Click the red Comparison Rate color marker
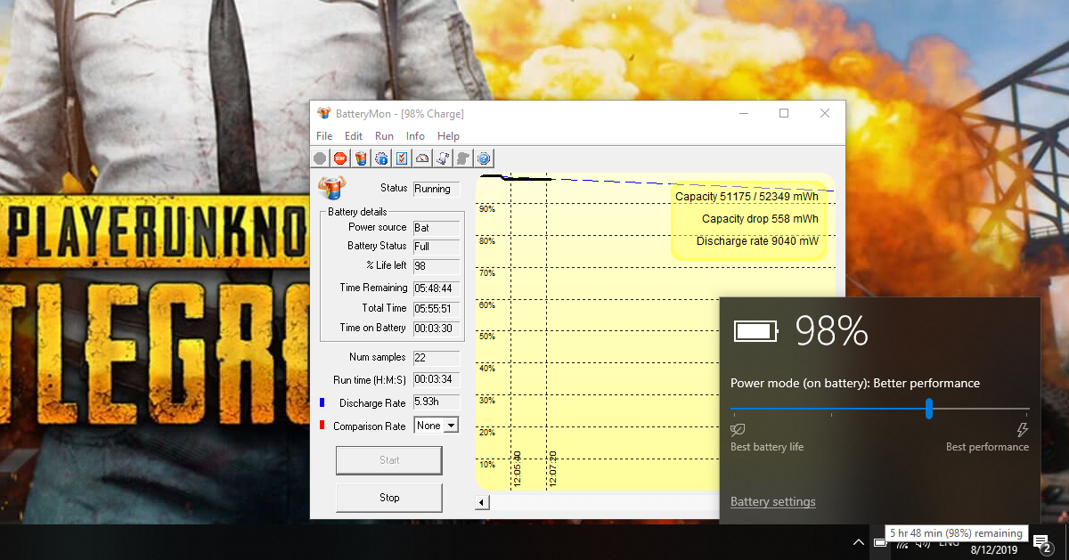 point(322,426)
